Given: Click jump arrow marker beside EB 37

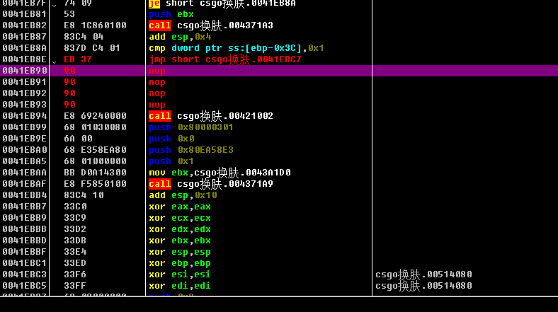Looking at the screenshot, I should (54, 62).
